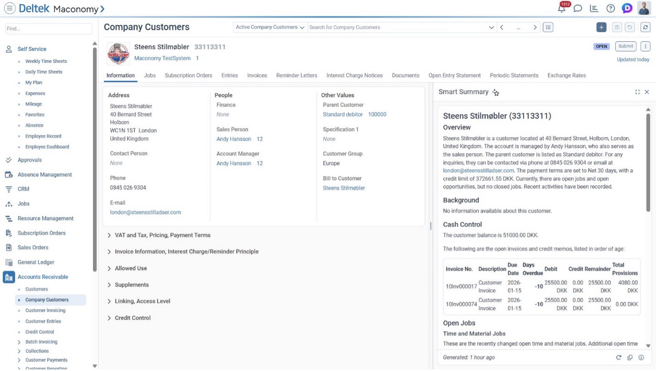Refresh the Company Customers data
The image size is (656, 371).
coord(645,28)
